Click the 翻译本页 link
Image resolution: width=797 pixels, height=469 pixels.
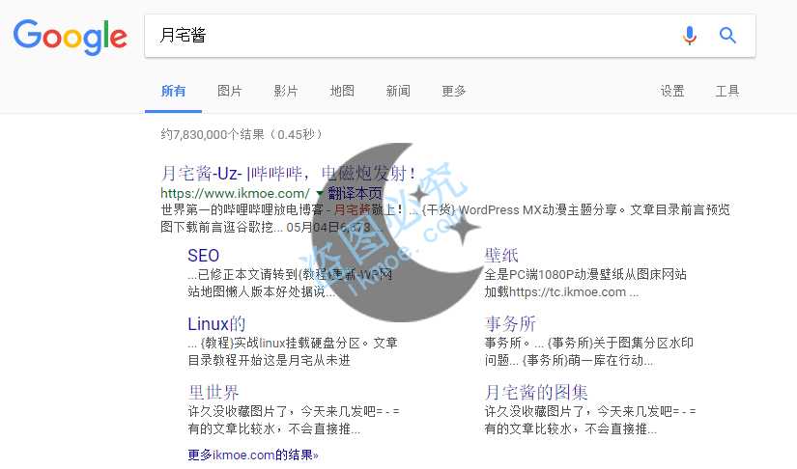click(x=355, y=193)
